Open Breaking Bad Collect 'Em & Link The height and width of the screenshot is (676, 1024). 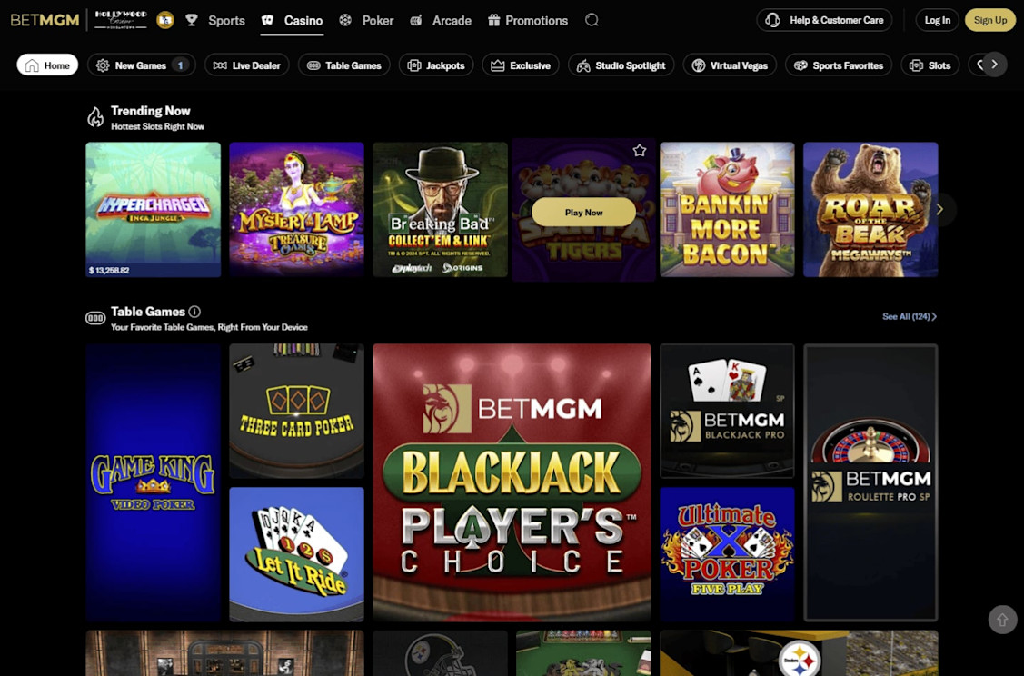(440, 210)
